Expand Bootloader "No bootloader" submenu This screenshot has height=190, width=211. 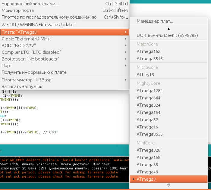click(31, 59)
